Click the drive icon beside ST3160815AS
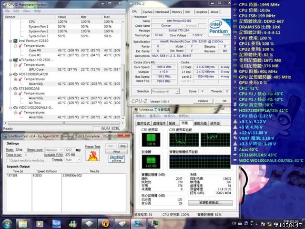 pos(15,89)
